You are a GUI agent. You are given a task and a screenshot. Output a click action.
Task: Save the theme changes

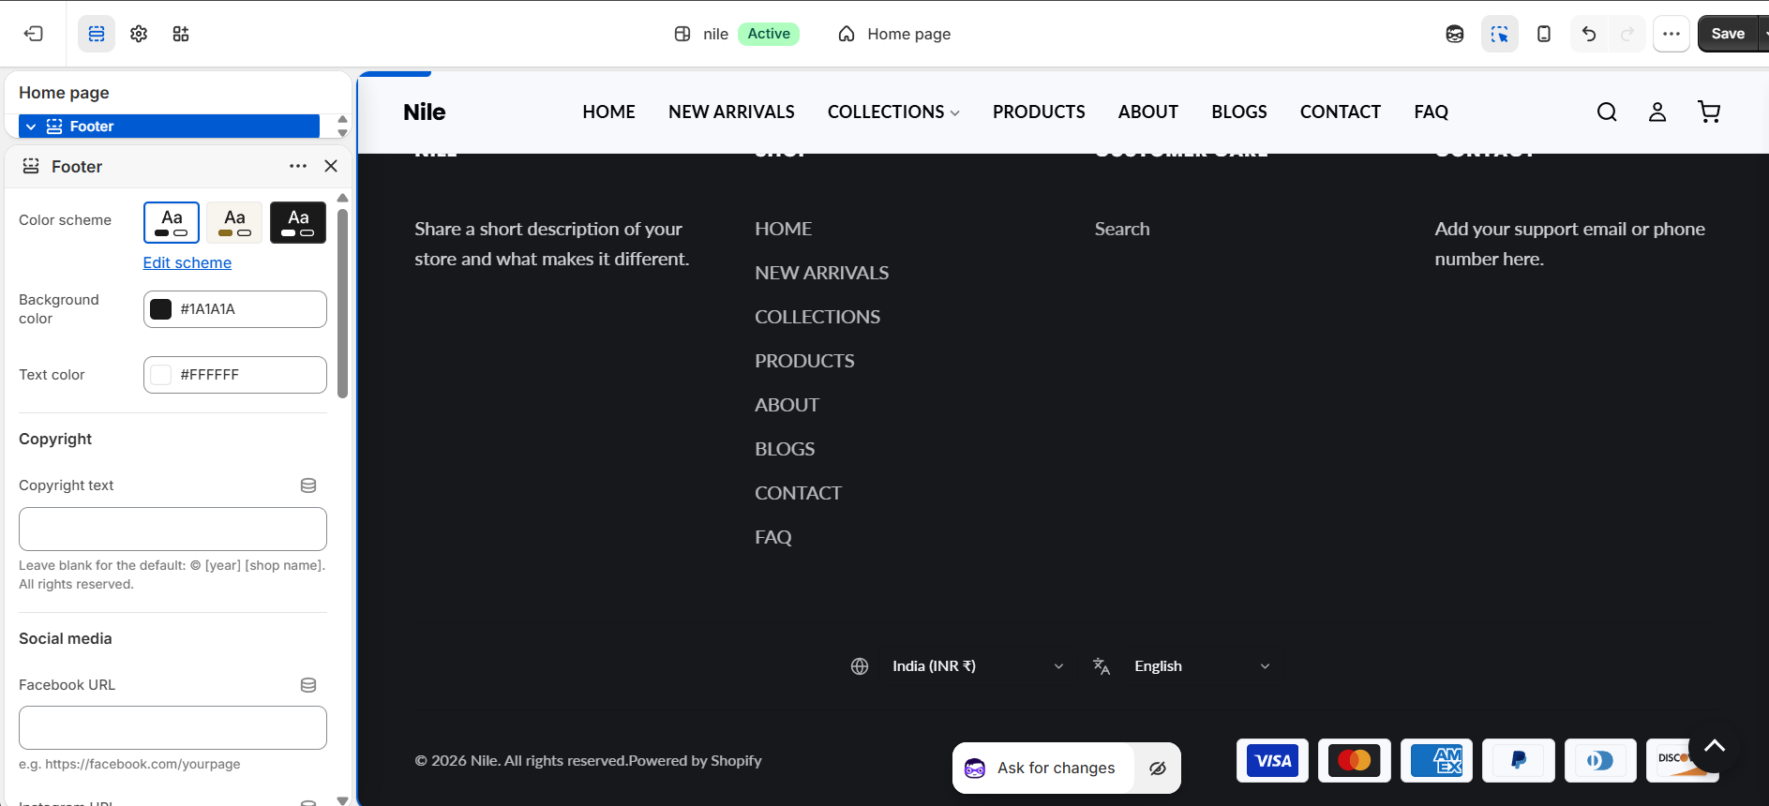pyautogui.click(x=1728, y=34)
